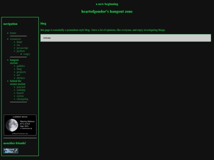Click the 'Waxing Gibbous' moon label
Image resolution: width=214 pixels, height=160 pixels.
(x=27, y=121)
